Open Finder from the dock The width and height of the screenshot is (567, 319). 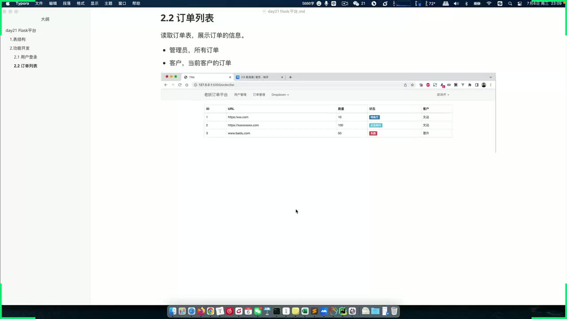(173, 311)
